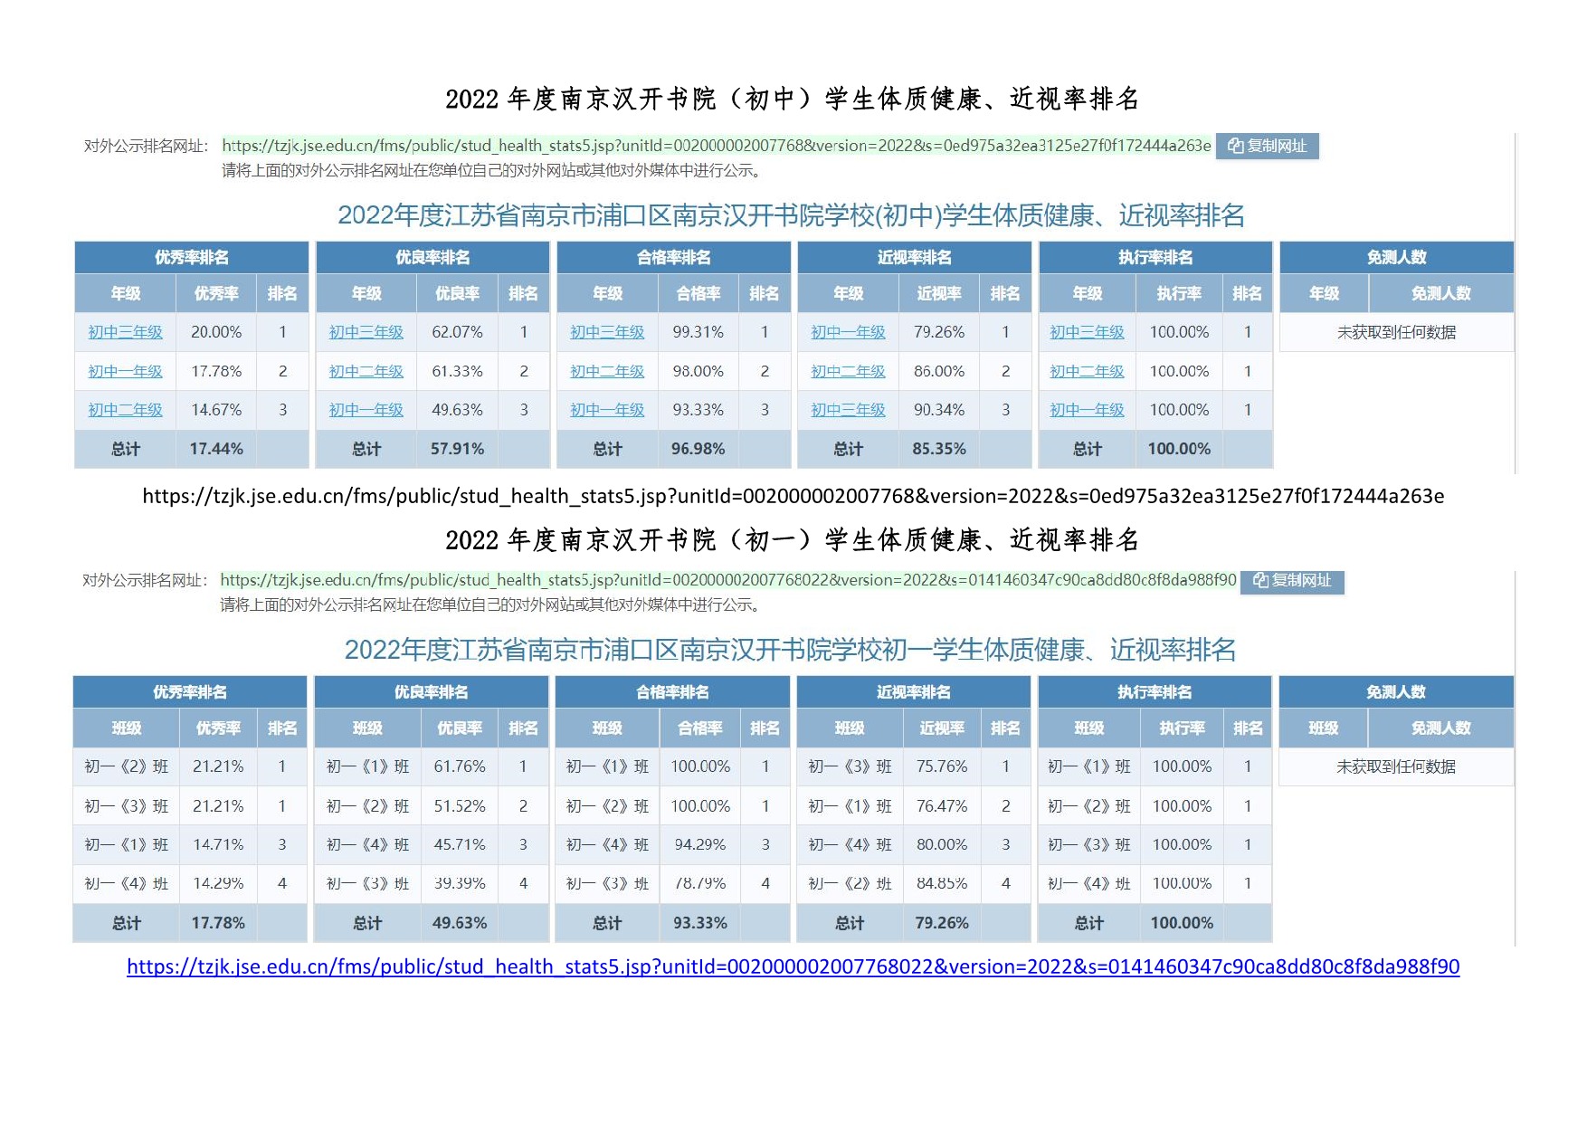Click 初一《2》班 in lower 优秀率排名 table

127,766
